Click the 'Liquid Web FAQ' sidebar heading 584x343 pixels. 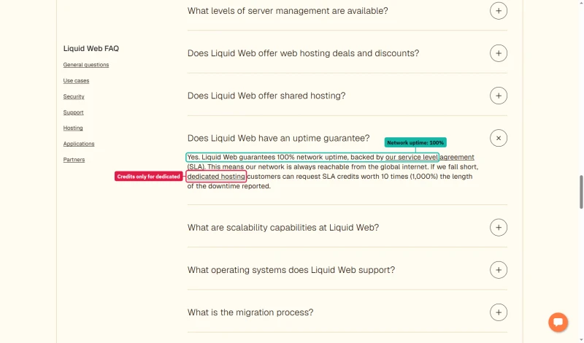pos(91,48)
